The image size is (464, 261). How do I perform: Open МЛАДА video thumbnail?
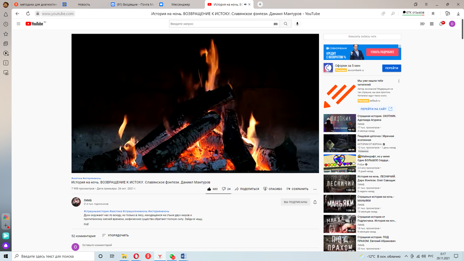tap(340, 224)
